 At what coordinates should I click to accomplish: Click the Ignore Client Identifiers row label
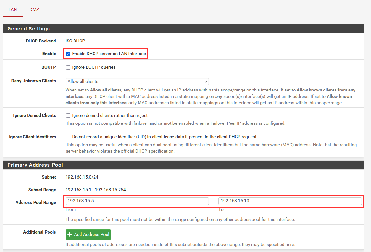(x=32, y=137)
